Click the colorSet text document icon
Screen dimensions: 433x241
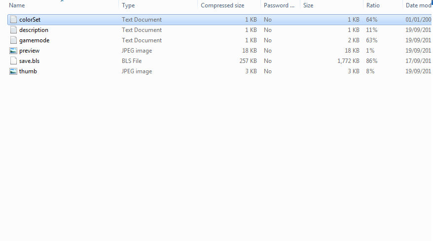(13, 20)
